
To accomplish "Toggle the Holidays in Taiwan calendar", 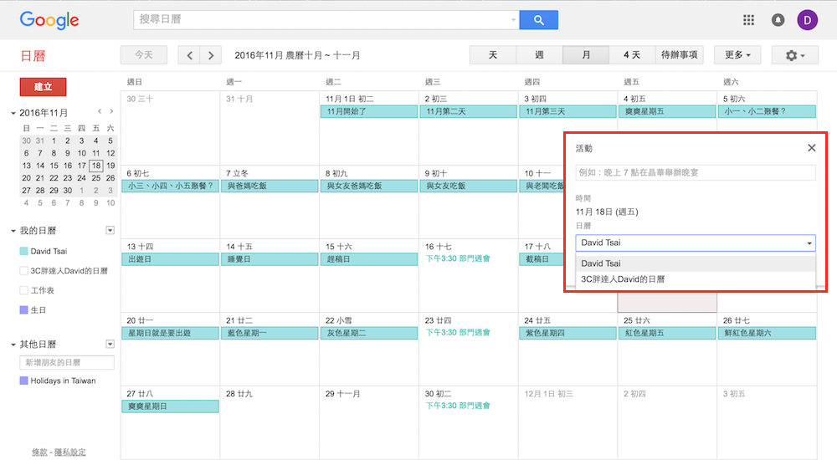I will [x=23, y=381].
